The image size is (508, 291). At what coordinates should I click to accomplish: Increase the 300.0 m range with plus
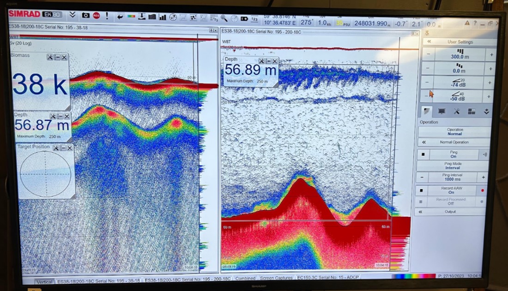(x=491, y=54)
